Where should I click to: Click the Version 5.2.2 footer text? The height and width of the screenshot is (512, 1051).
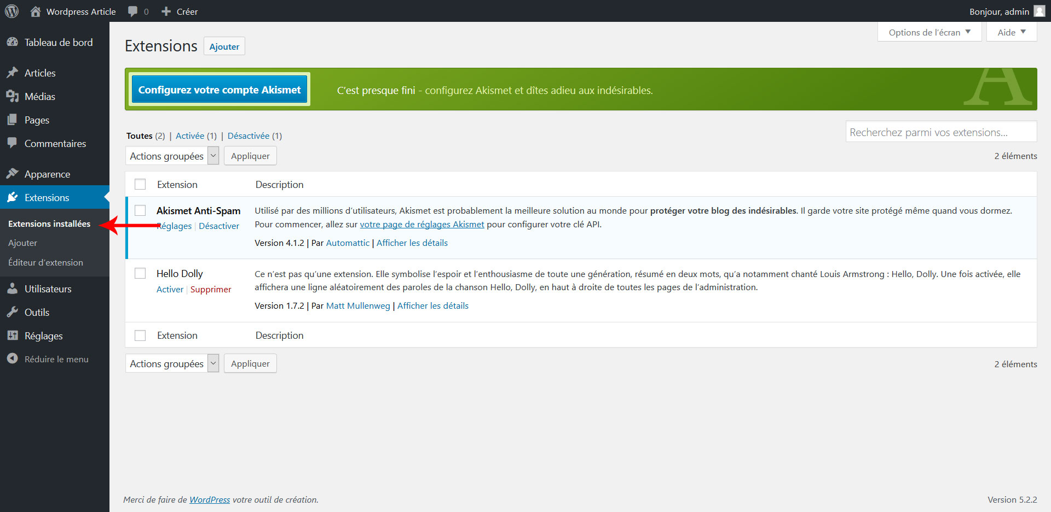click(x=1012, y=499)
